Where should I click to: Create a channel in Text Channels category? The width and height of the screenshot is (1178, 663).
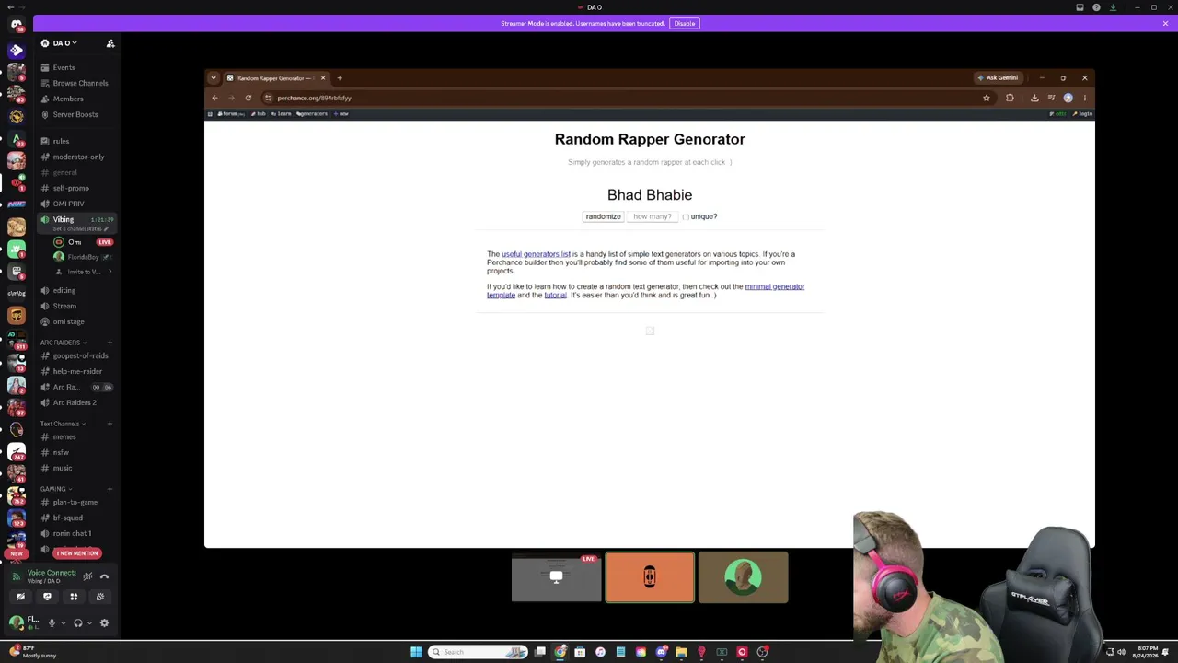point(110,424)
